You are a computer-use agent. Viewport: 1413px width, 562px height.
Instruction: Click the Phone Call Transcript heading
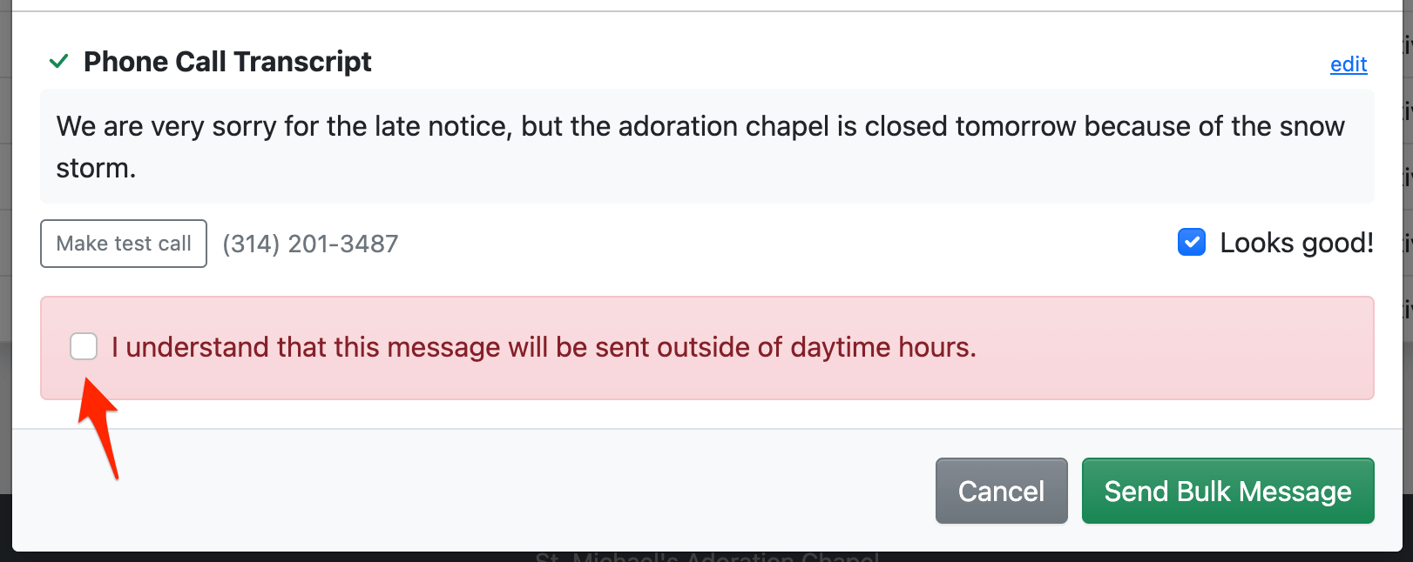[227, 62]
